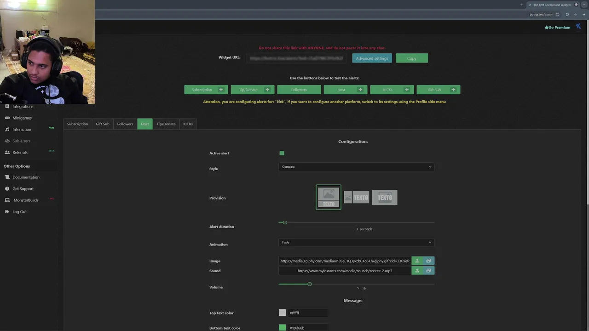Click the Documentation sidebar icon
589x331 pixels.
coord(7,177)
